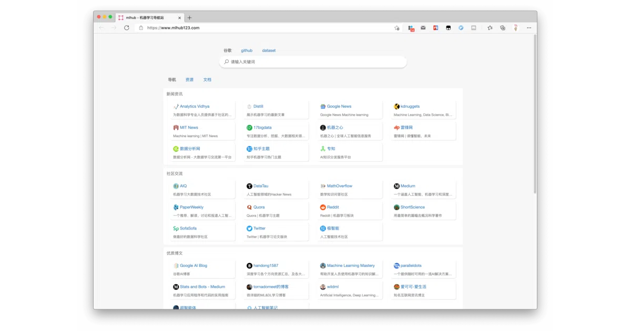The width and height of the screenshot is (631, 331).
Task: Open the wildml link
Action: pos(333,287)
